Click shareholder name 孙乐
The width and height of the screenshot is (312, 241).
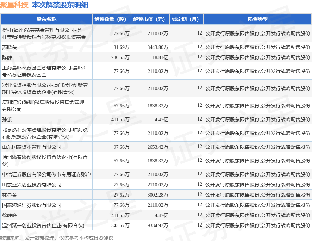click(x=7, y=119)
